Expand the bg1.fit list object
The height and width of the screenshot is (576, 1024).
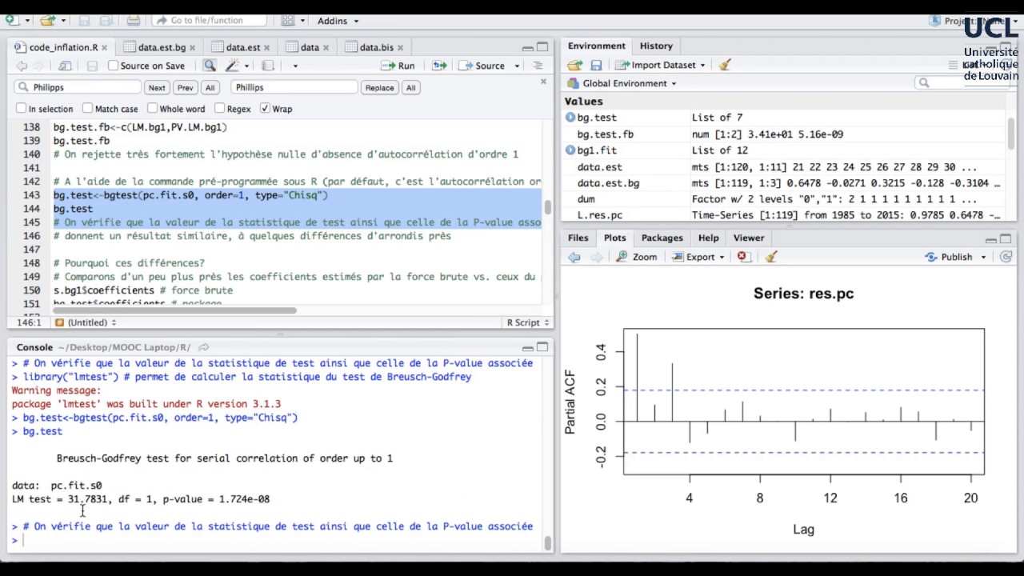[x=570, y=150]
